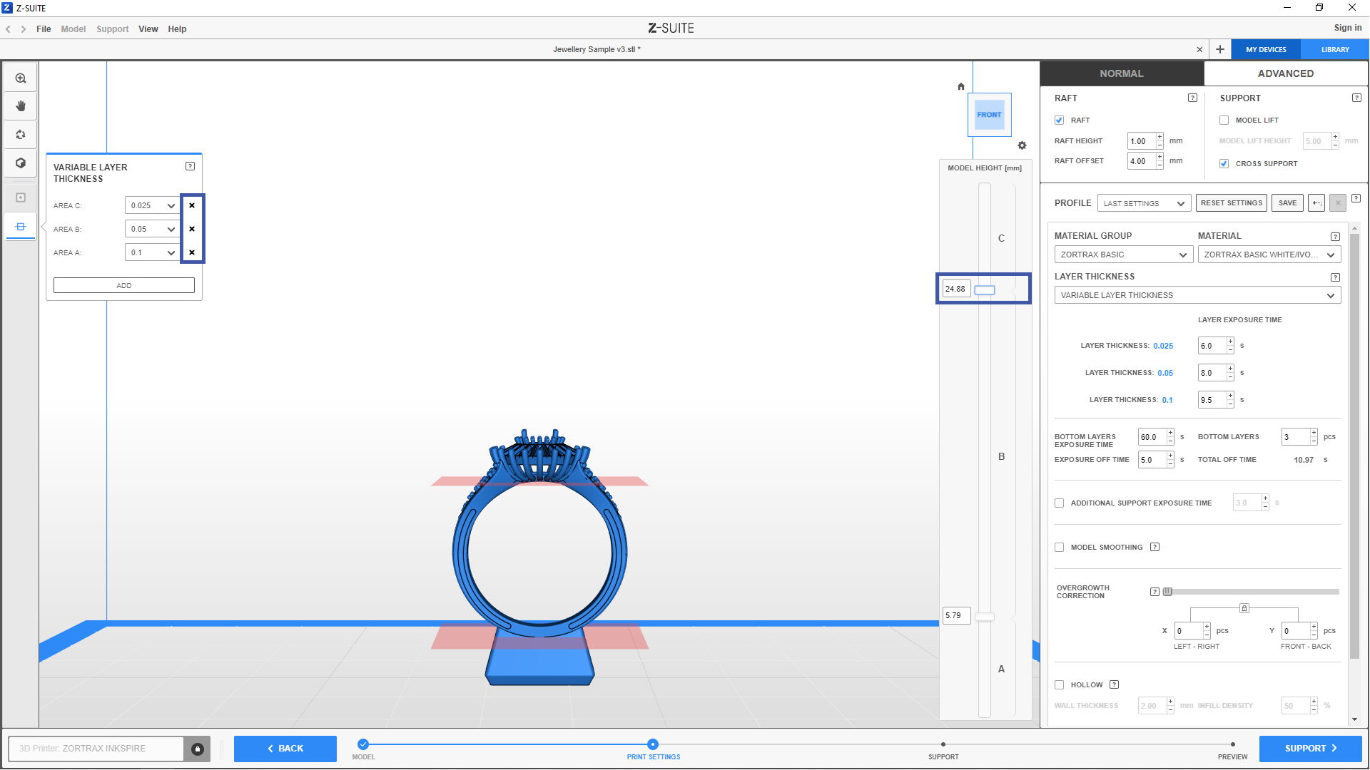Open view settings gear icon
Image resolution: width=1370 pixels, height=770 pixels.
click(1022, 145)
